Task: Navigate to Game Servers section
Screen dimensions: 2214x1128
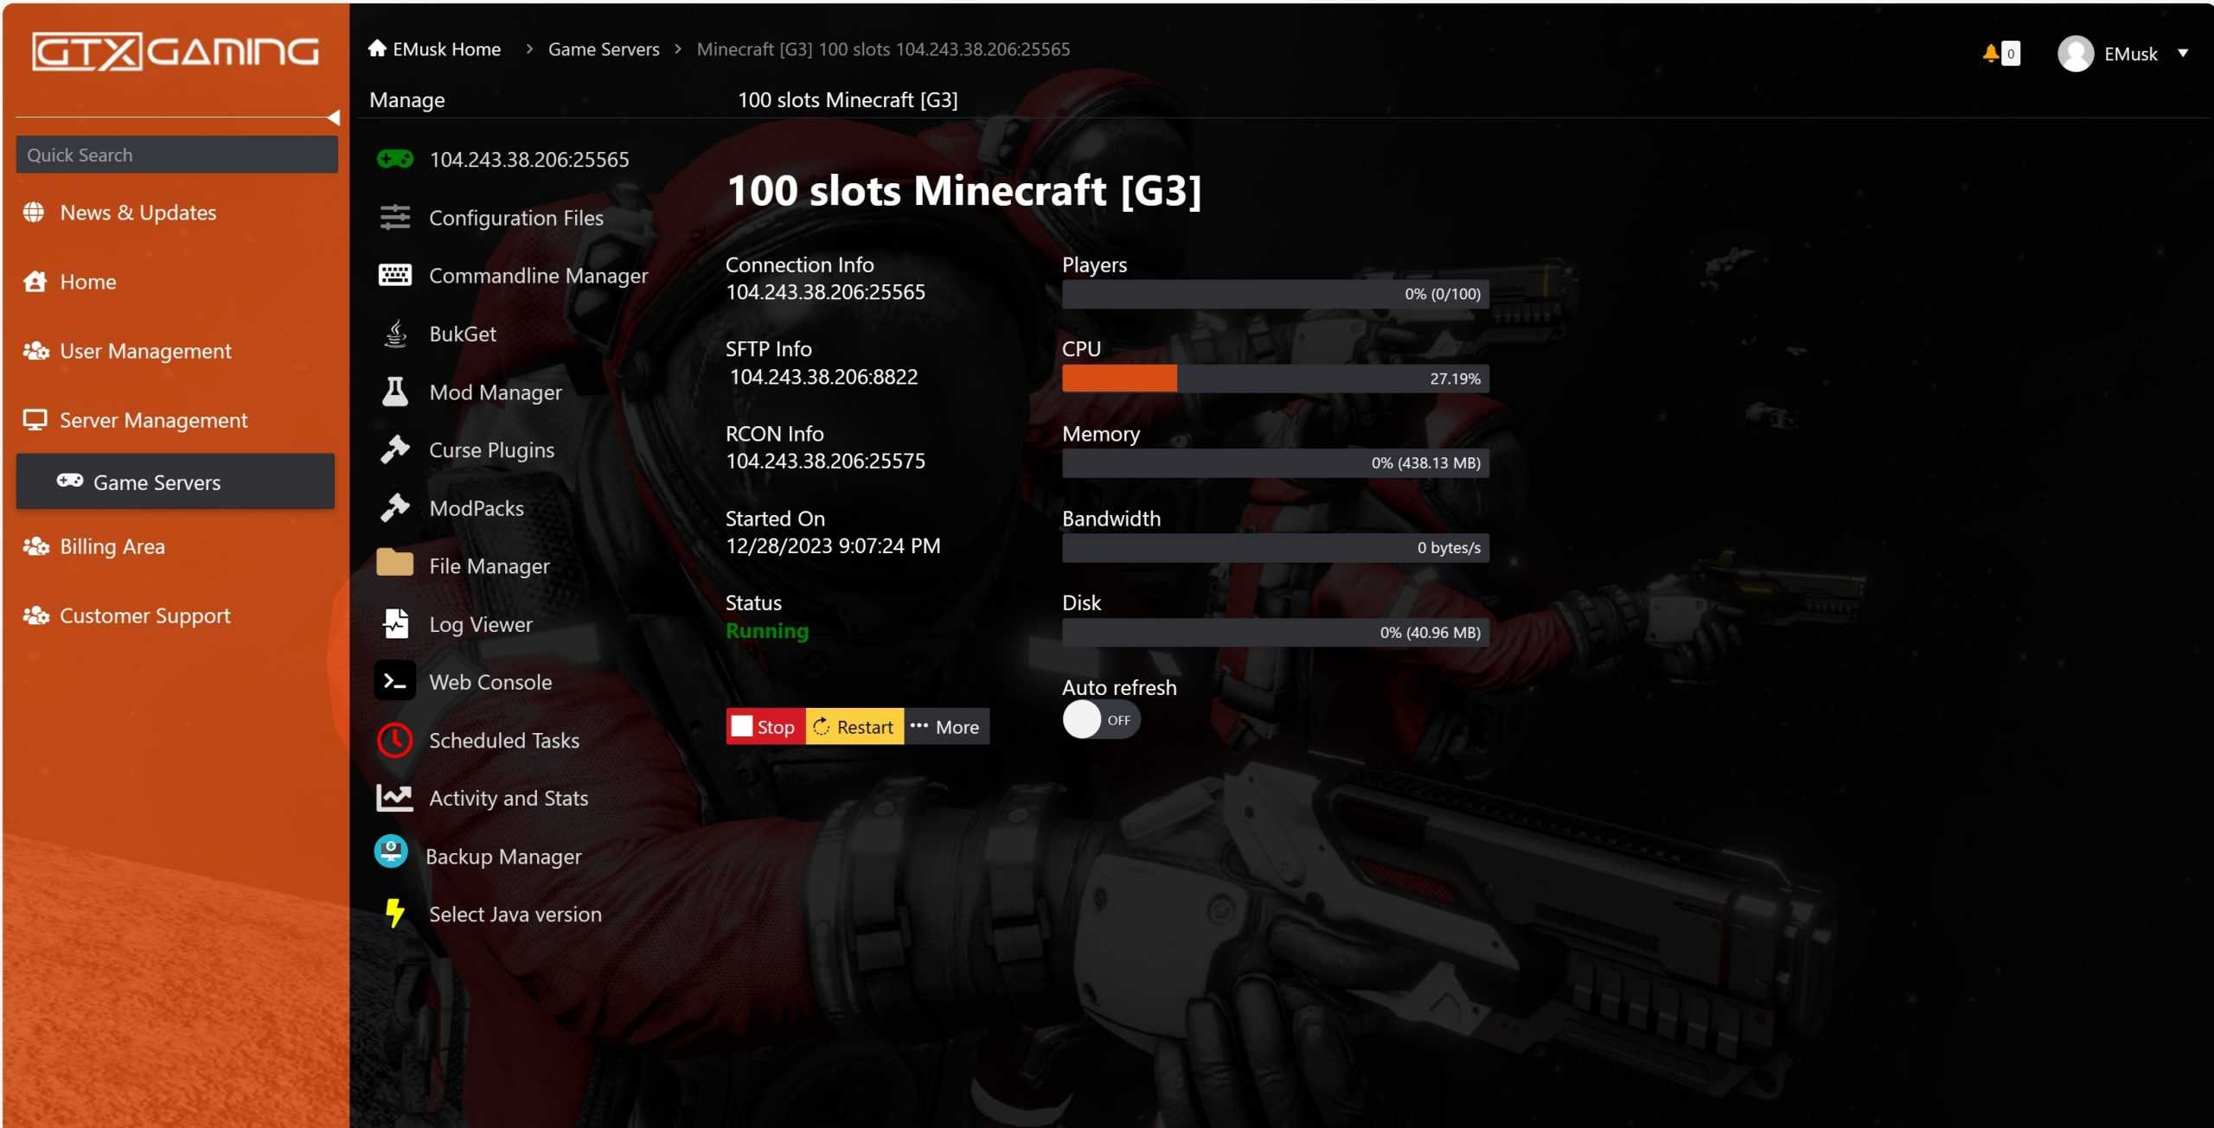Action: [156, 481]
